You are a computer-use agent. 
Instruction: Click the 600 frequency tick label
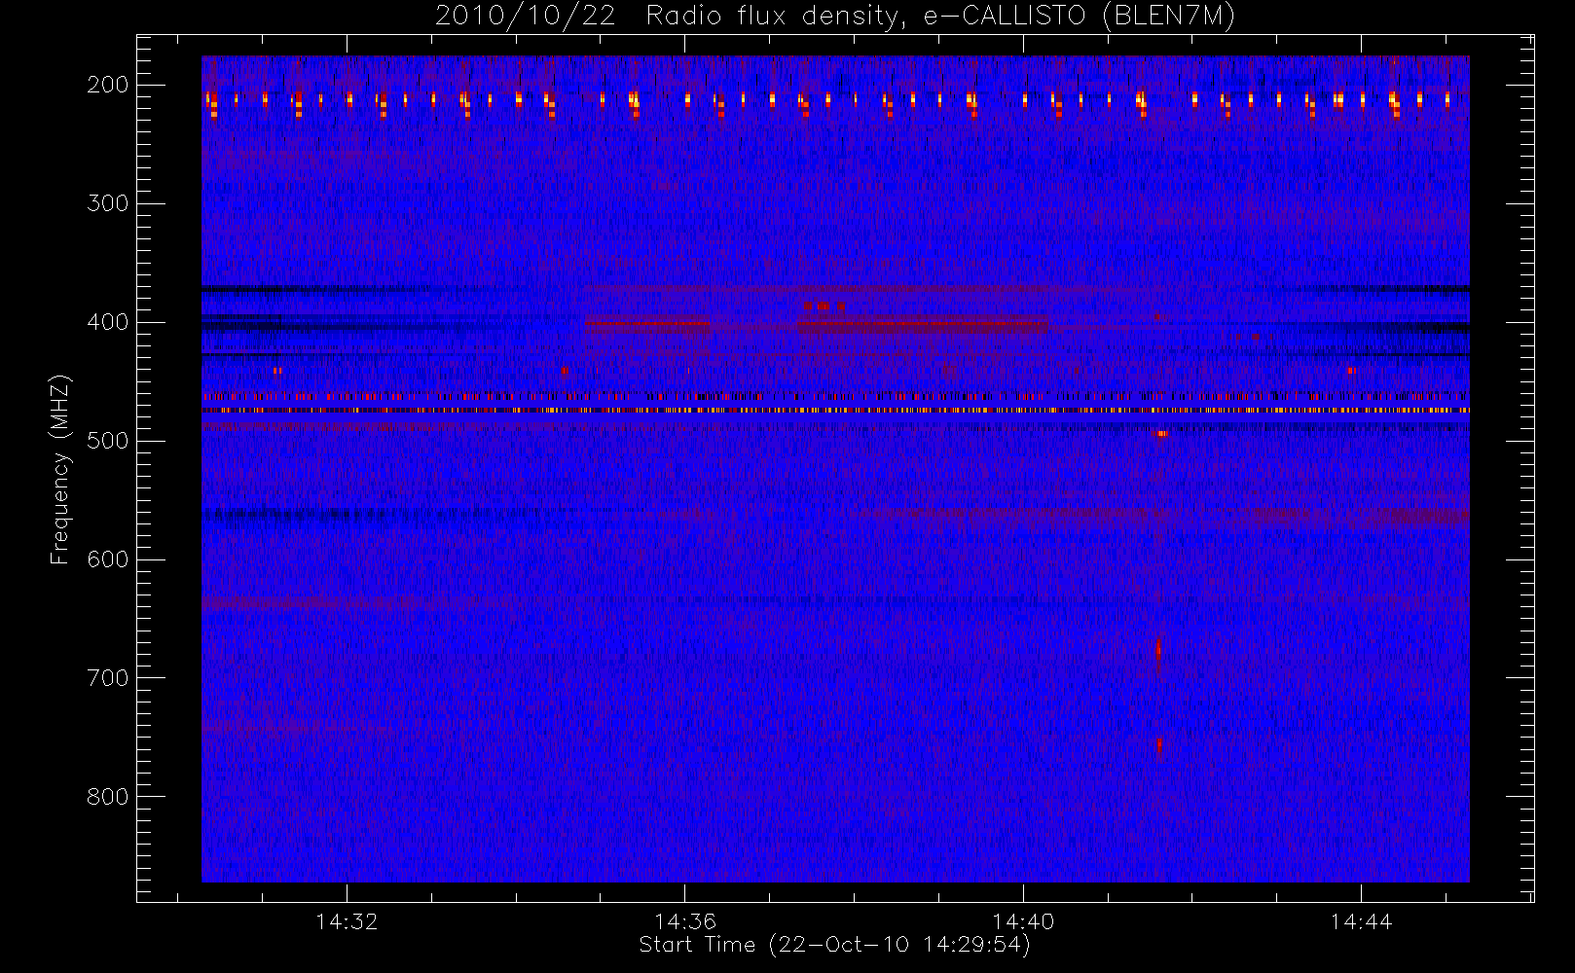(108, 559)
